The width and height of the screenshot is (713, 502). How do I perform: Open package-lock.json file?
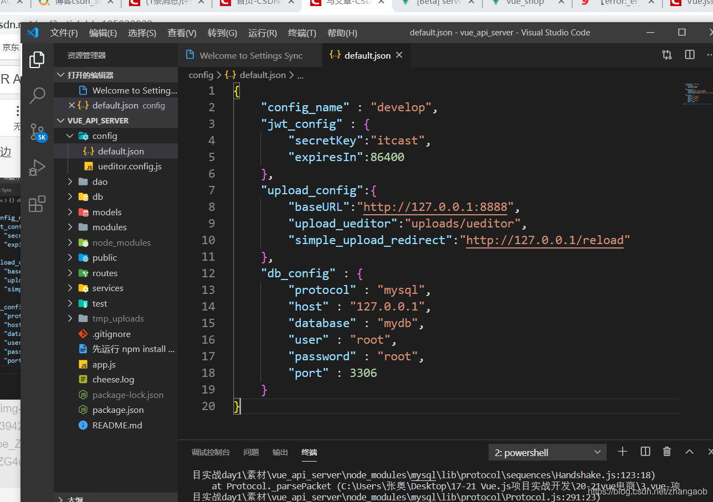(116, 395)
